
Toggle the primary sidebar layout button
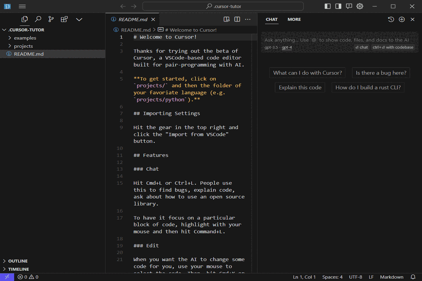[x=327, y=6]
